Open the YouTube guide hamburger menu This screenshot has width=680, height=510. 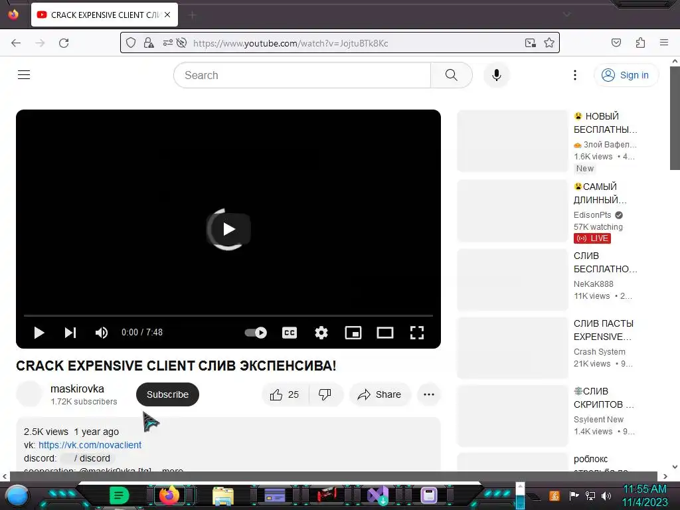(24, 75)
